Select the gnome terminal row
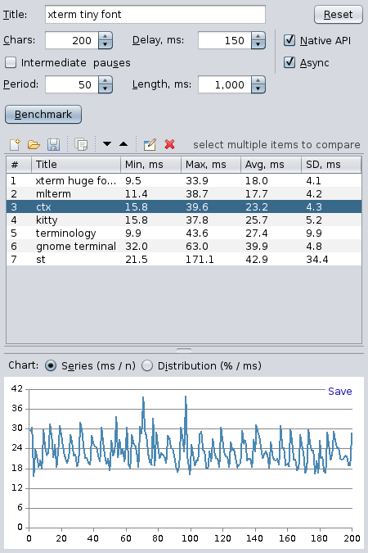 click(184, 246)
